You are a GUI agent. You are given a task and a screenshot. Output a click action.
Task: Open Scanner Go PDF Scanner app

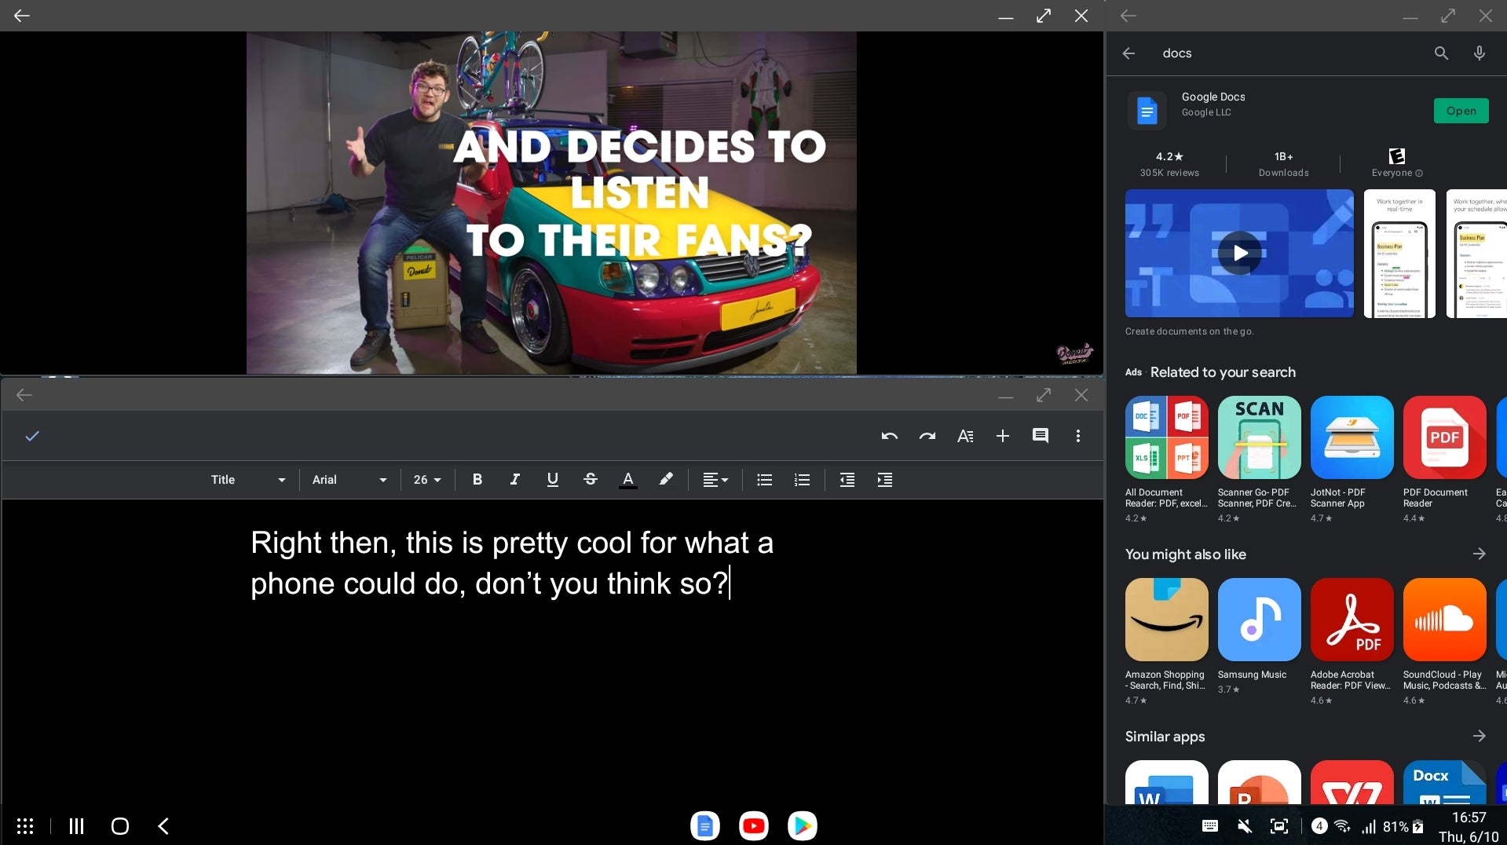click(1259, 459)
